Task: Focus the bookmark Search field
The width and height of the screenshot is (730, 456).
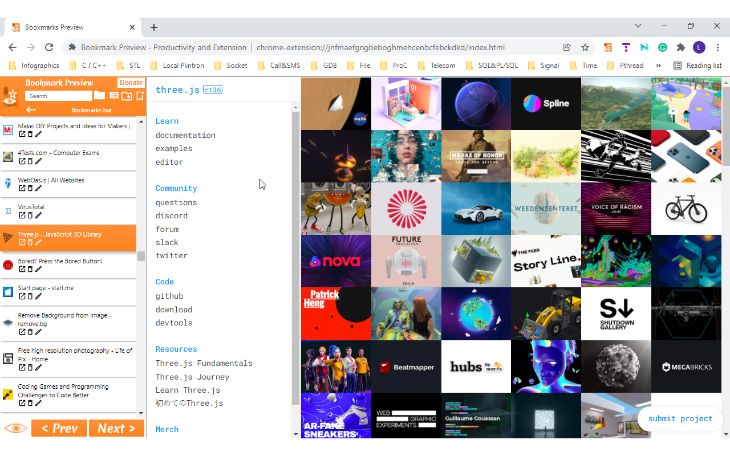Action: [59, 96]
